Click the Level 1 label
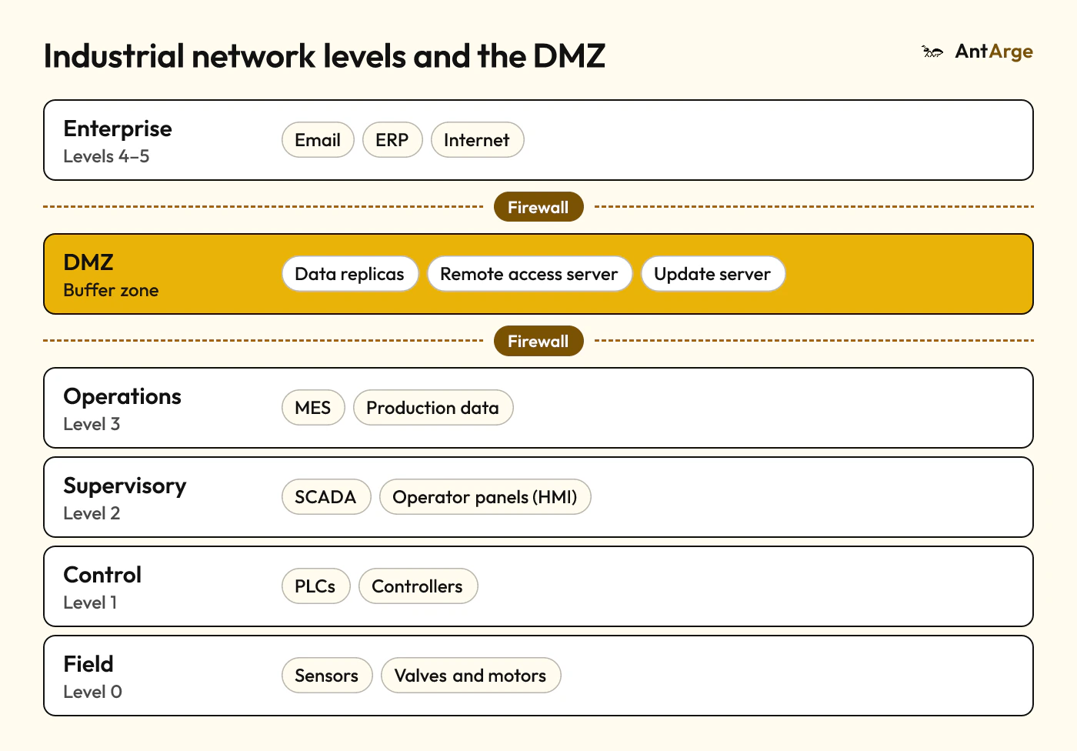 click(x=90, y=602)
